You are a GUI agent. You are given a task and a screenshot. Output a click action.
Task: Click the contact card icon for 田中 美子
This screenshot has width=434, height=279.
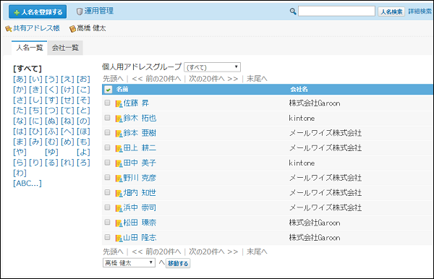click(119, 163)
